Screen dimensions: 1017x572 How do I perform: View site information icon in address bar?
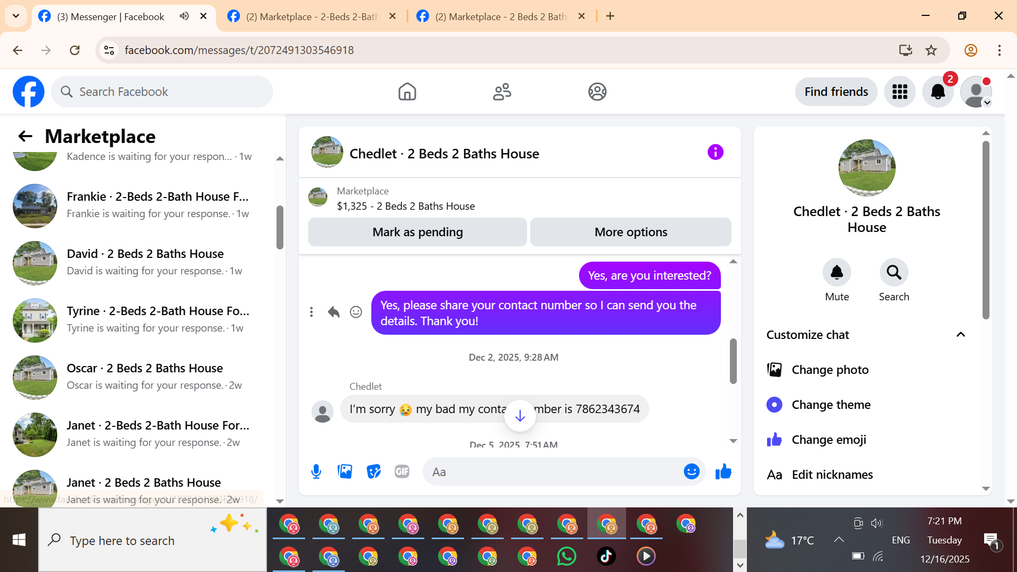click(x=109, y=50)
